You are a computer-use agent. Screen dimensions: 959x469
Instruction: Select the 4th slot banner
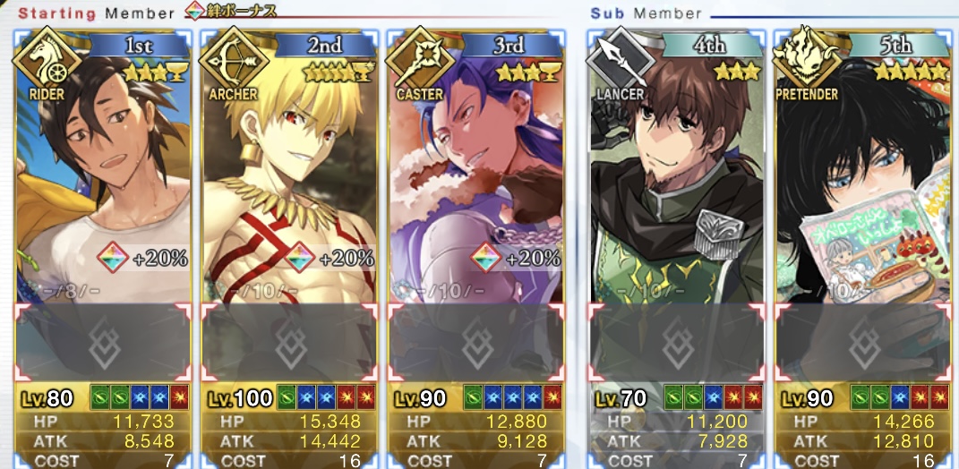pyautogui.click(x=709, y=45)
